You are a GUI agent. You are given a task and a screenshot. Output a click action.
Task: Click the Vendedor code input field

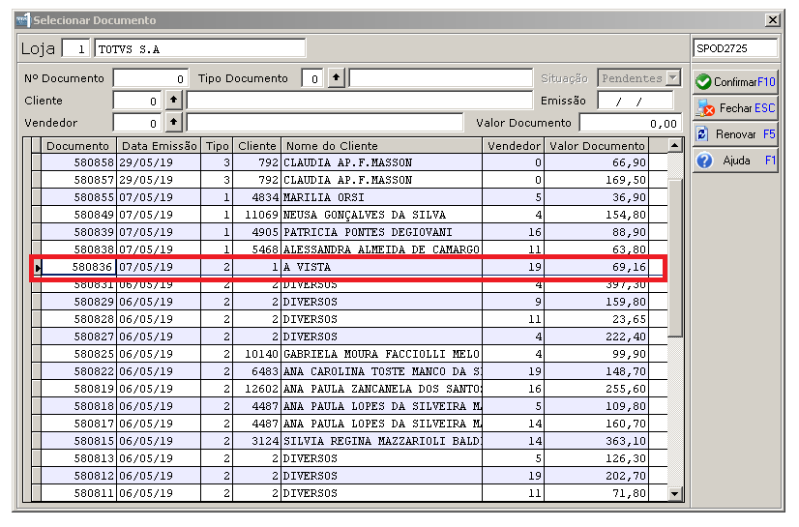pyautogui.click(x=137, y=123)
